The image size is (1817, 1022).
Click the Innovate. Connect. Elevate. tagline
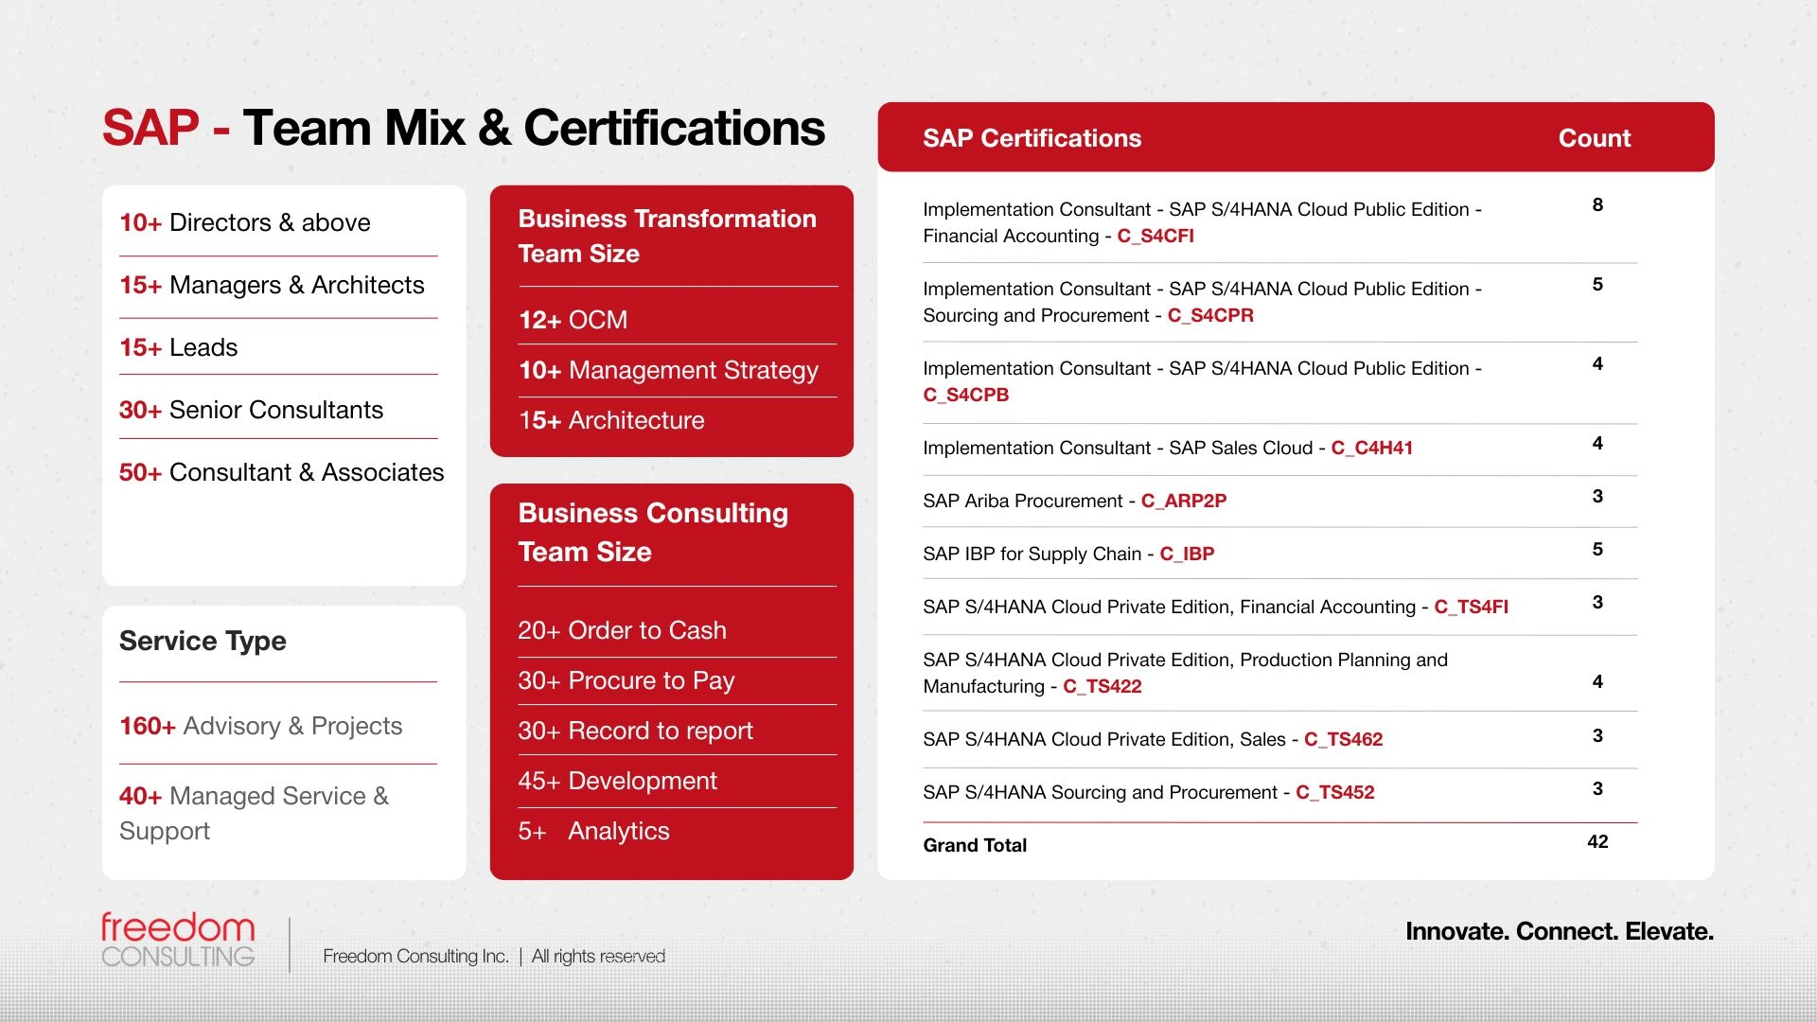1559,931
